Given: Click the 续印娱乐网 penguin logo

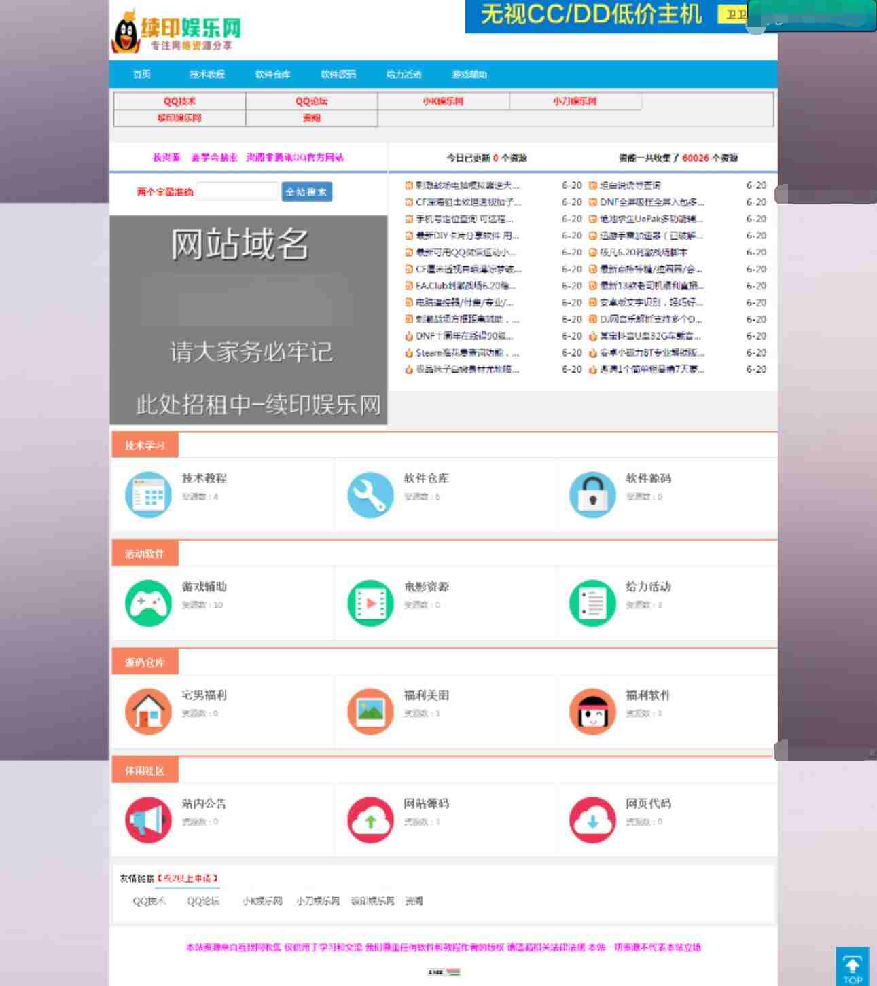Looking at the screenshot, I should [176, 31].
